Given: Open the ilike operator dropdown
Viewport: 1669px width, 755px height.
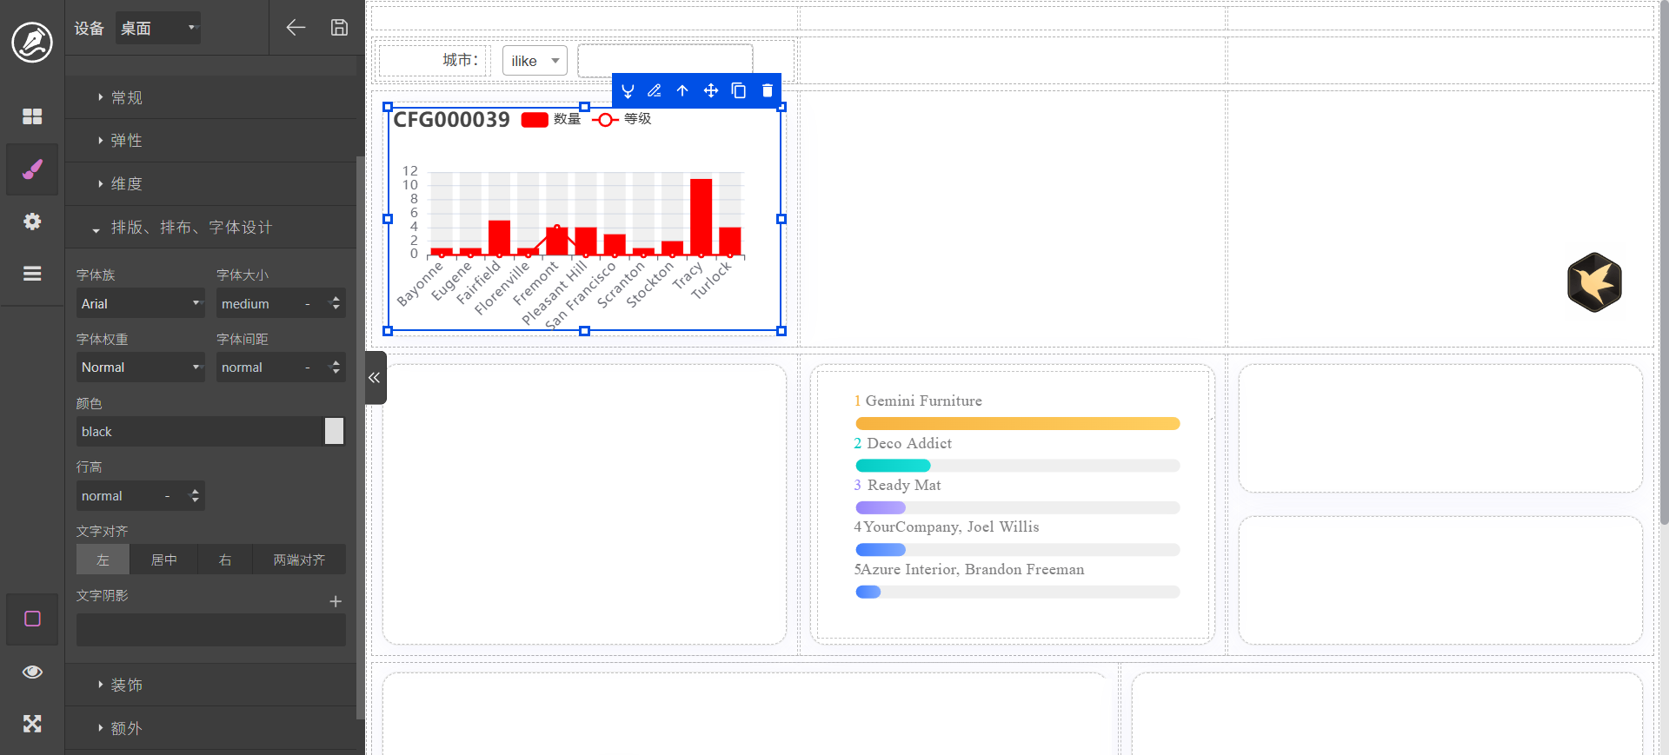Looking at the screenshot, I should 535,61.
